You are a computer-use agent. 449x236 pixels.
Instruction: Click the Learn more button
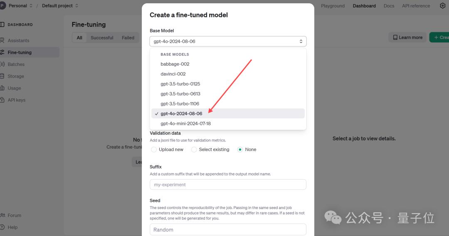tap(407, 37)
